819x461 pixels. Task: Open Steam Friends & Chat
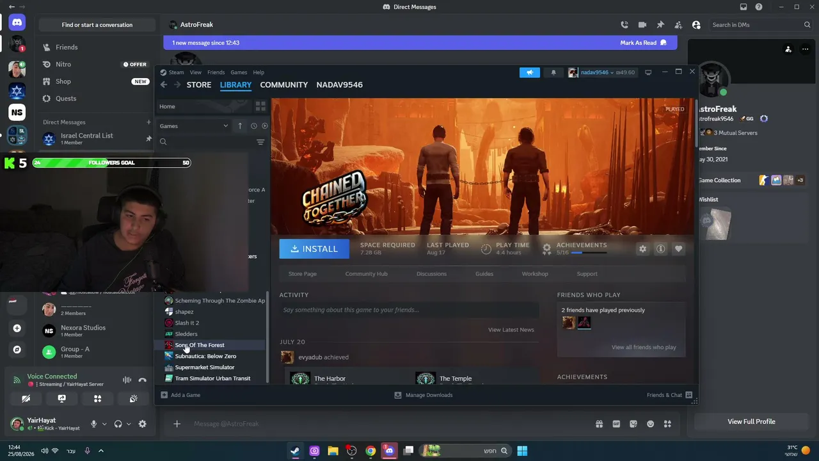[670, 395]
